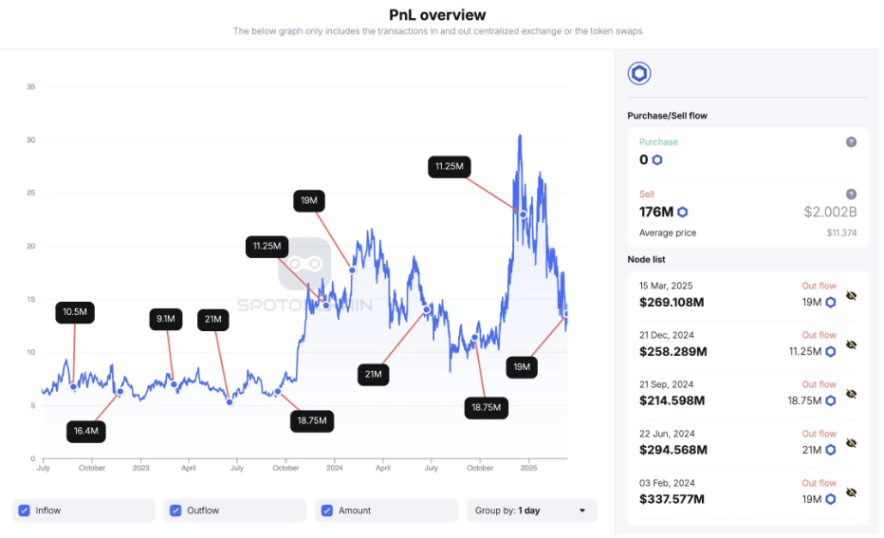Hide the 21 Sep, 2024 outflow node
The width and height of the screenshot is (884, 538).
(x=852, y=395)
